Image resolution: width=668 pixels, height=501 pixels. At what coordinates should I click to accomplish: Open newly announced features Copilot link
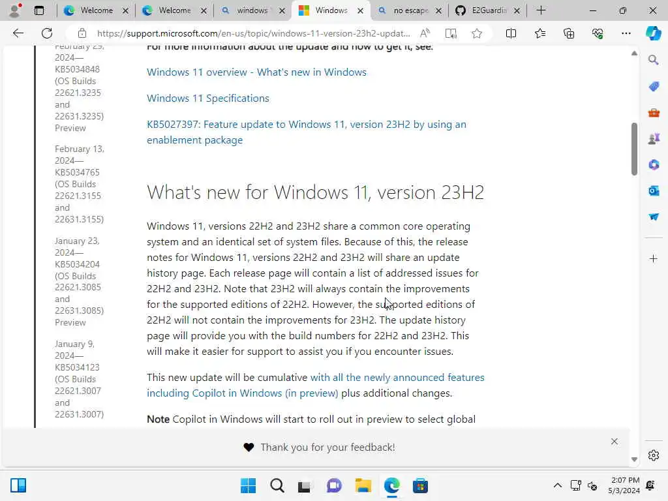point(315,385)
